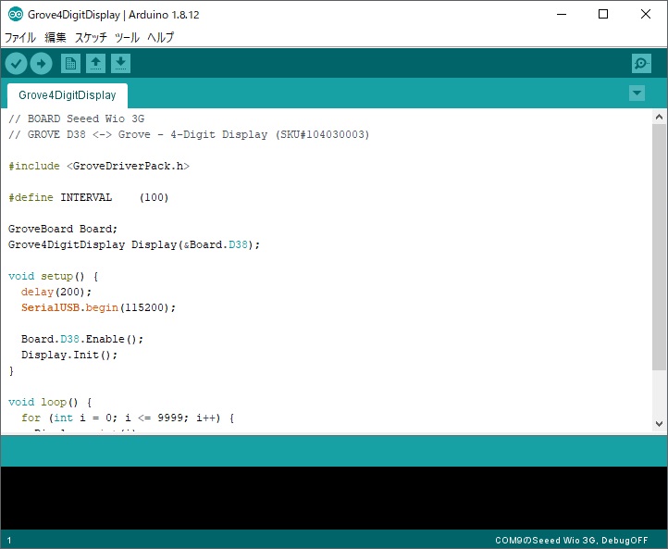Click the Verify checkmark button

[x=16, y=64]
